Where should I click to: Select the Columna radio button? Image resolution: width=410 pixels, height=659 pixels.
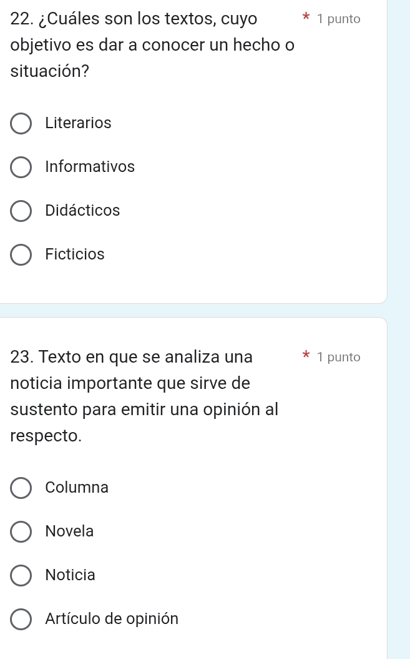21,488
